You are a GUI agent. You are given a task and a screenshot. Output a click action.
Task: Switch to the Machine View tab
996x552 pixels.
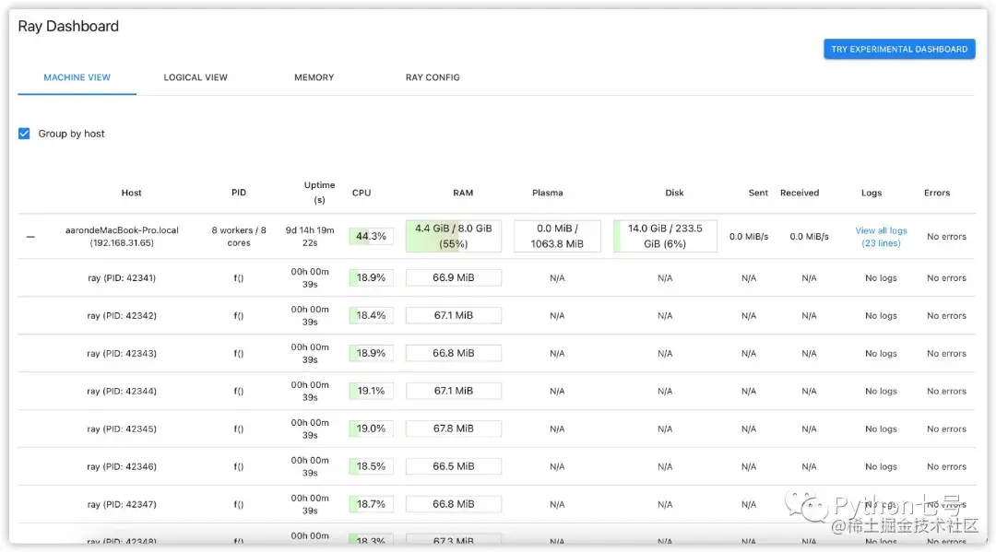pos(77,77)
